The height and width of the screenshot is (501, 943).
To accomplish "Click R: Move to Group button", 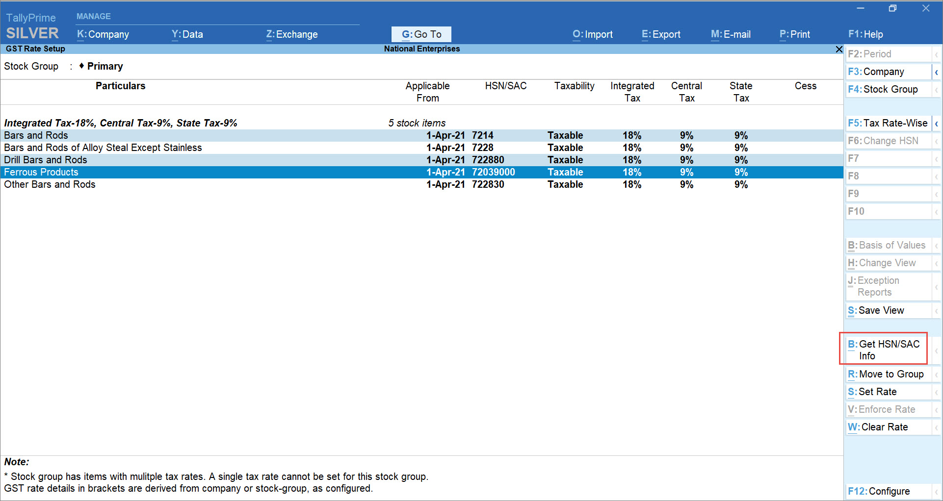I will coord(889,374).
